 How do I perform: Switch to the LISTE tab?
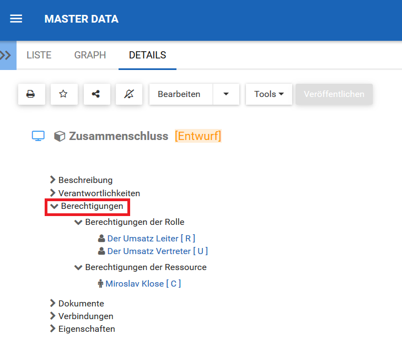point(39,55)
